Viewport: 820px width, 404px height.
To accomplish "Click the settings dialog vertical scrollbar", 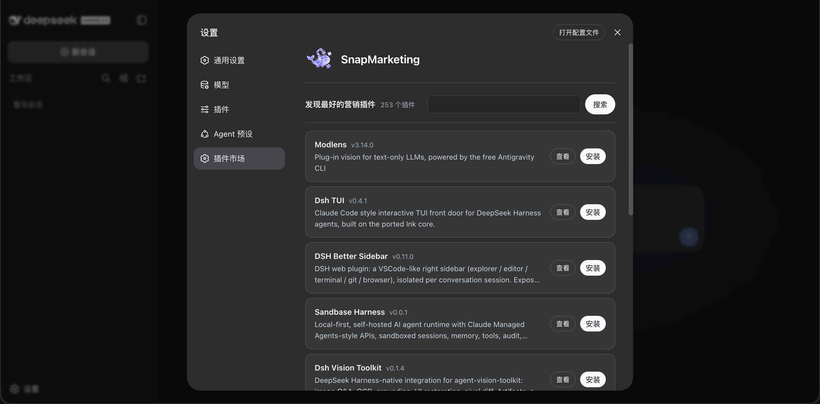I will click(630, 129).
